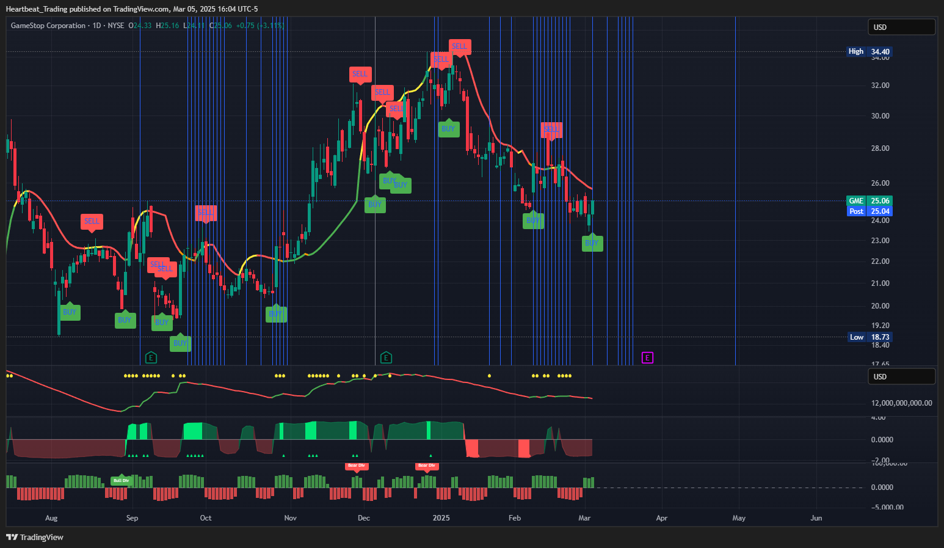Click the Mar label on the time axis

pos(584,518)
